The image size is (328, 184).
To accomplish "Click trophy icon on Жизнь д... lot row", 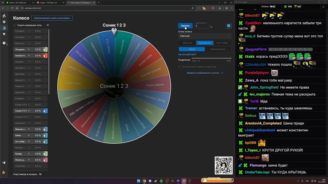I will [x=44, y=160].
